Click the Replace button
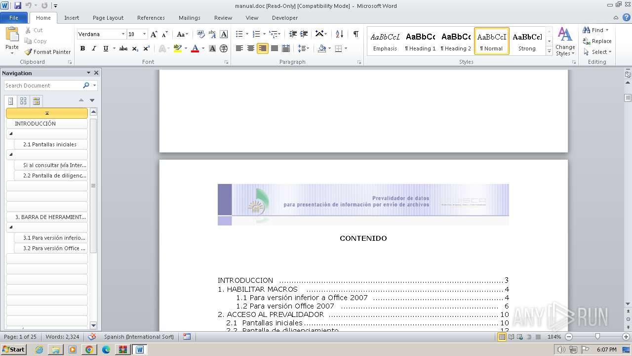Screen dimensions: 632x356 (x=597, y=41)
